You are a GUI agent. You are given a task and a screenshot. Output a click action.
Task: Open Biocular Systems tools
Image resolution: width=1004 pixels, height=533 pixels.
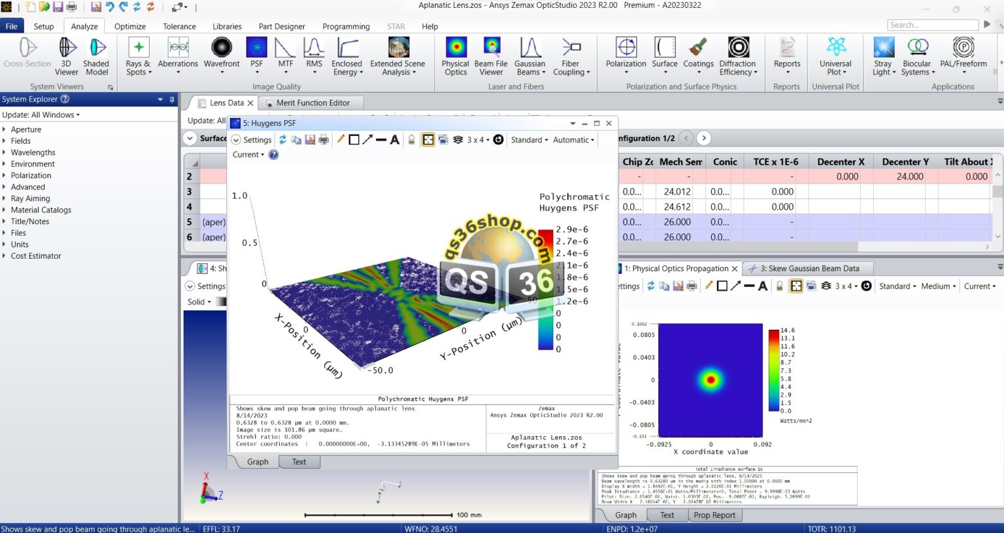click(917, 56)
